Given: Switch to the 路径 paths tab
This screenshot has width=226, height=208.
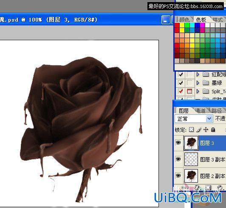Looking at the screenshot, I should point(217,111).
